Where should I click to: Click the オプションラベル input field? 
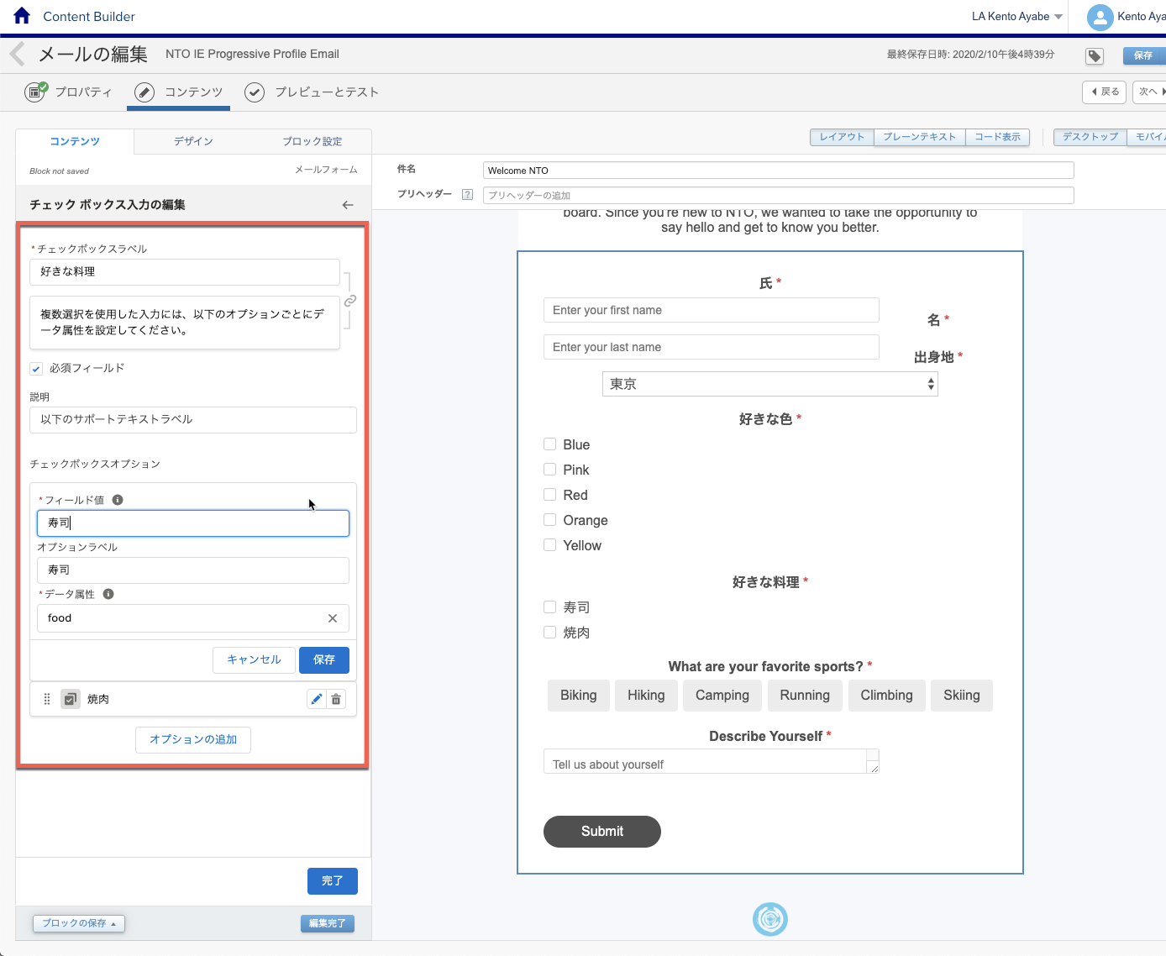pyautogui.click(x=193, y=570)
